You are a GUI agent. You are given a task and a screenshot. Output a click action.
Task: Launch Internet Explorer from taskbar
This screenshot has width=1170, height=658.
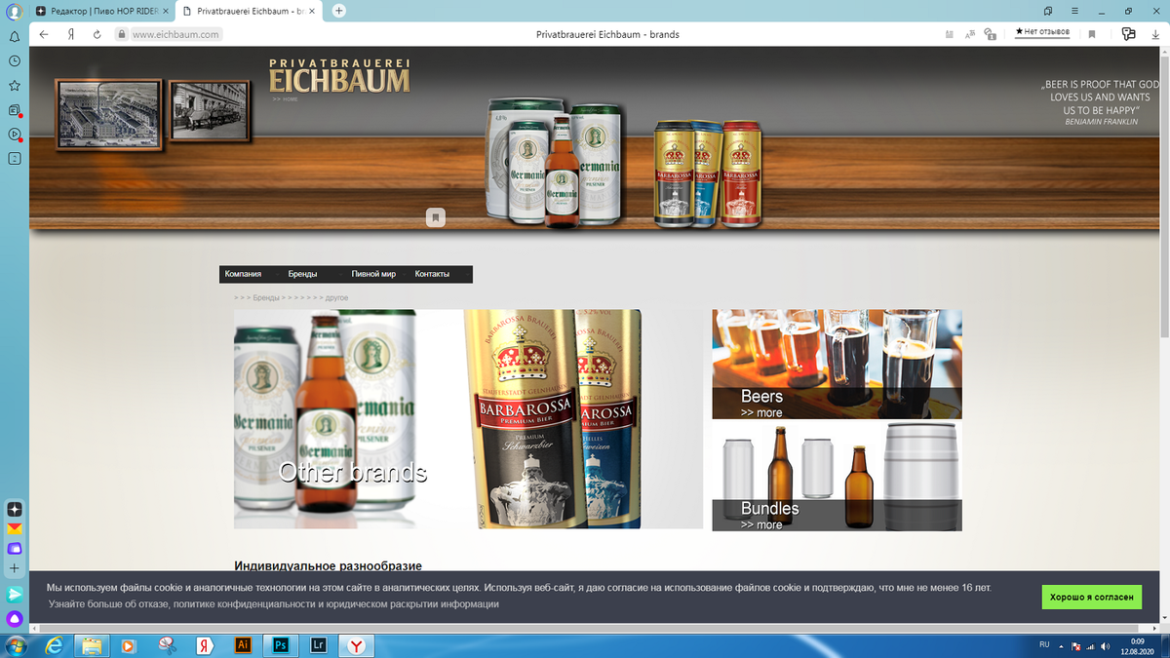click(x=54, y=645)
